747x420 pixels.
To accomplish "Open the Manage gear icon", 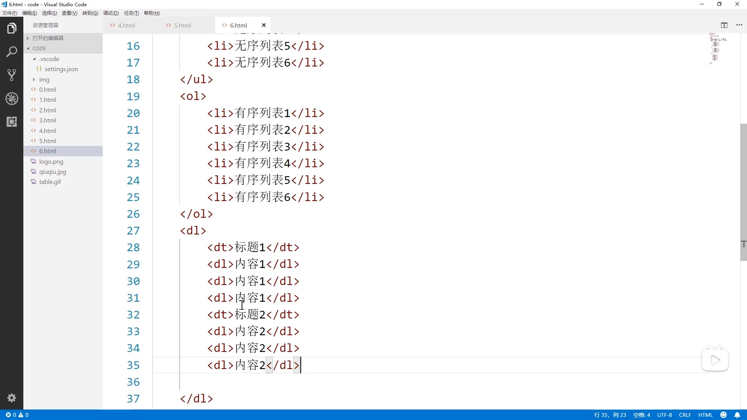I will [12, 398].
